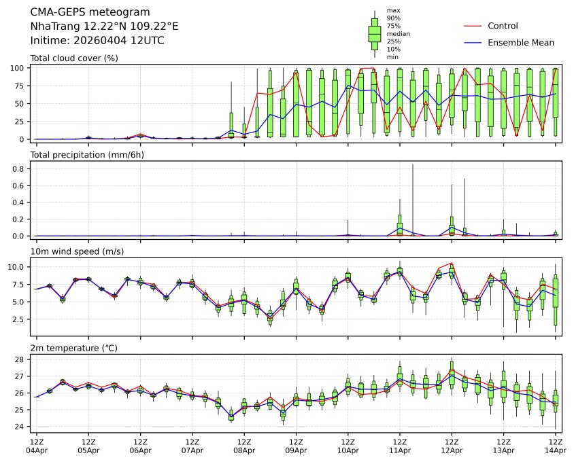The width and height of the screenshot is (574, 462).
Task: Select the Total precipitation panel title
Action: click(x=84, y=155)
